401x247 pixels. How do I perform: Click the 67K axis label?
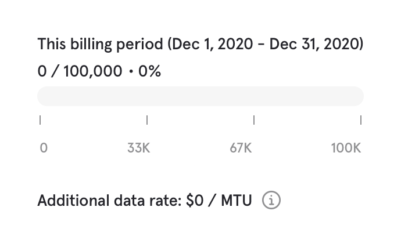(x=241, y=148)
